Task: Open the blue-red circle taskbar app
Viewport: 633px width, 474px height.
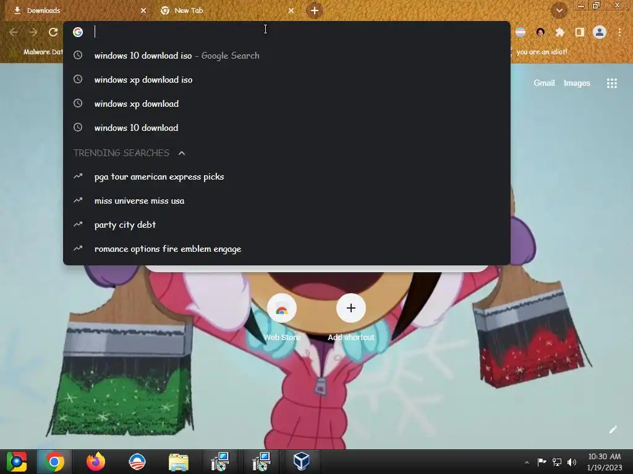Action: (137, 462)
